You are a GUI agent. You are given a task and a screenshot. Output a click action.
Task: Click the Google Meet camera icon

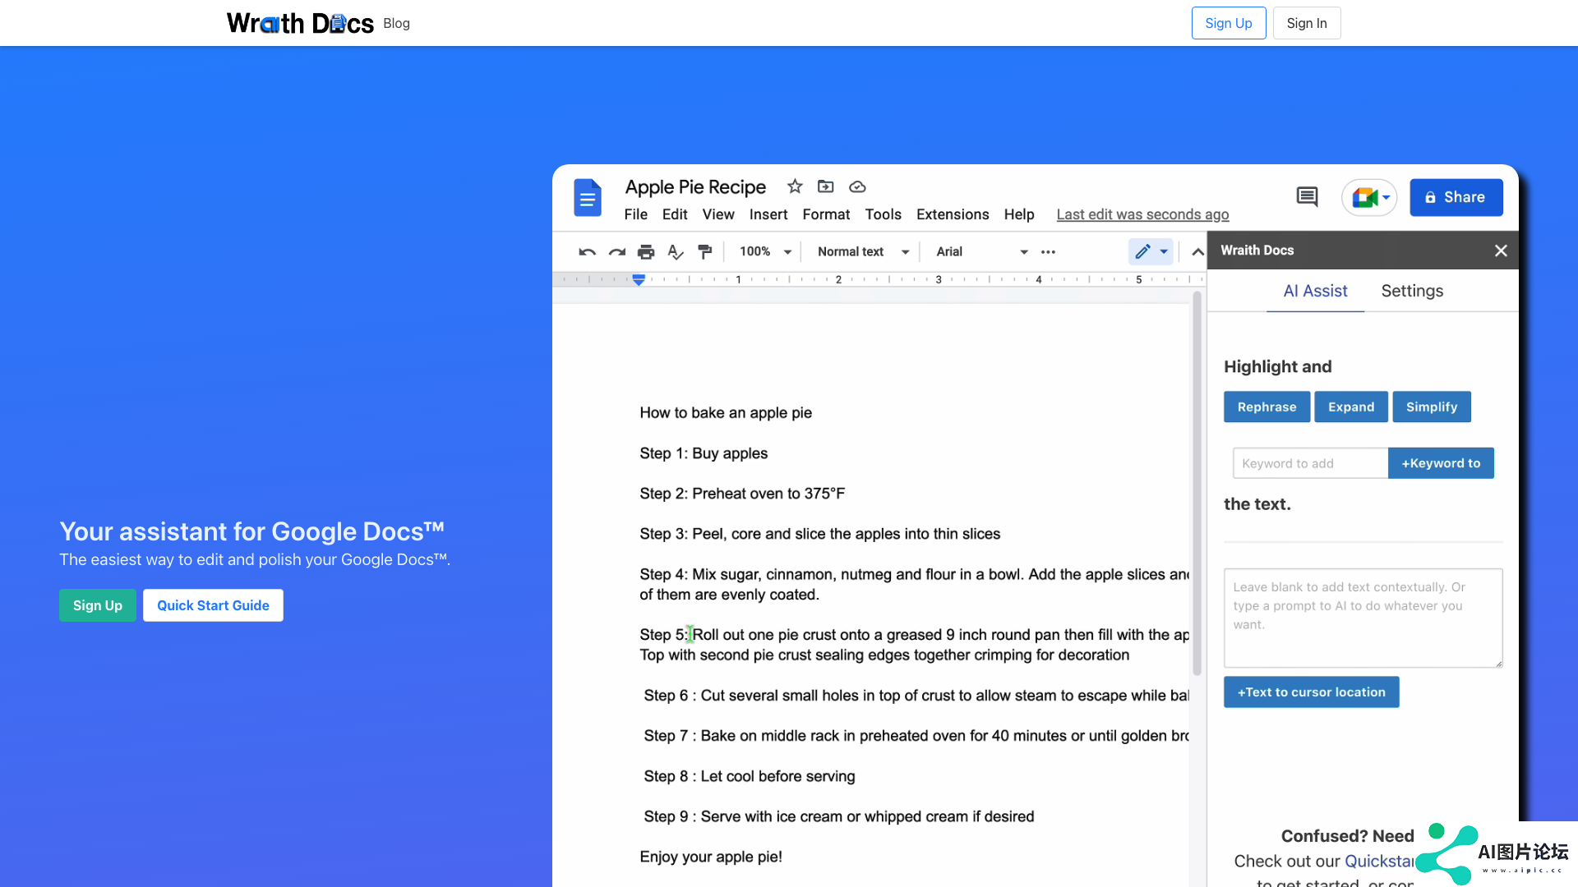[x=1365, y=197]
